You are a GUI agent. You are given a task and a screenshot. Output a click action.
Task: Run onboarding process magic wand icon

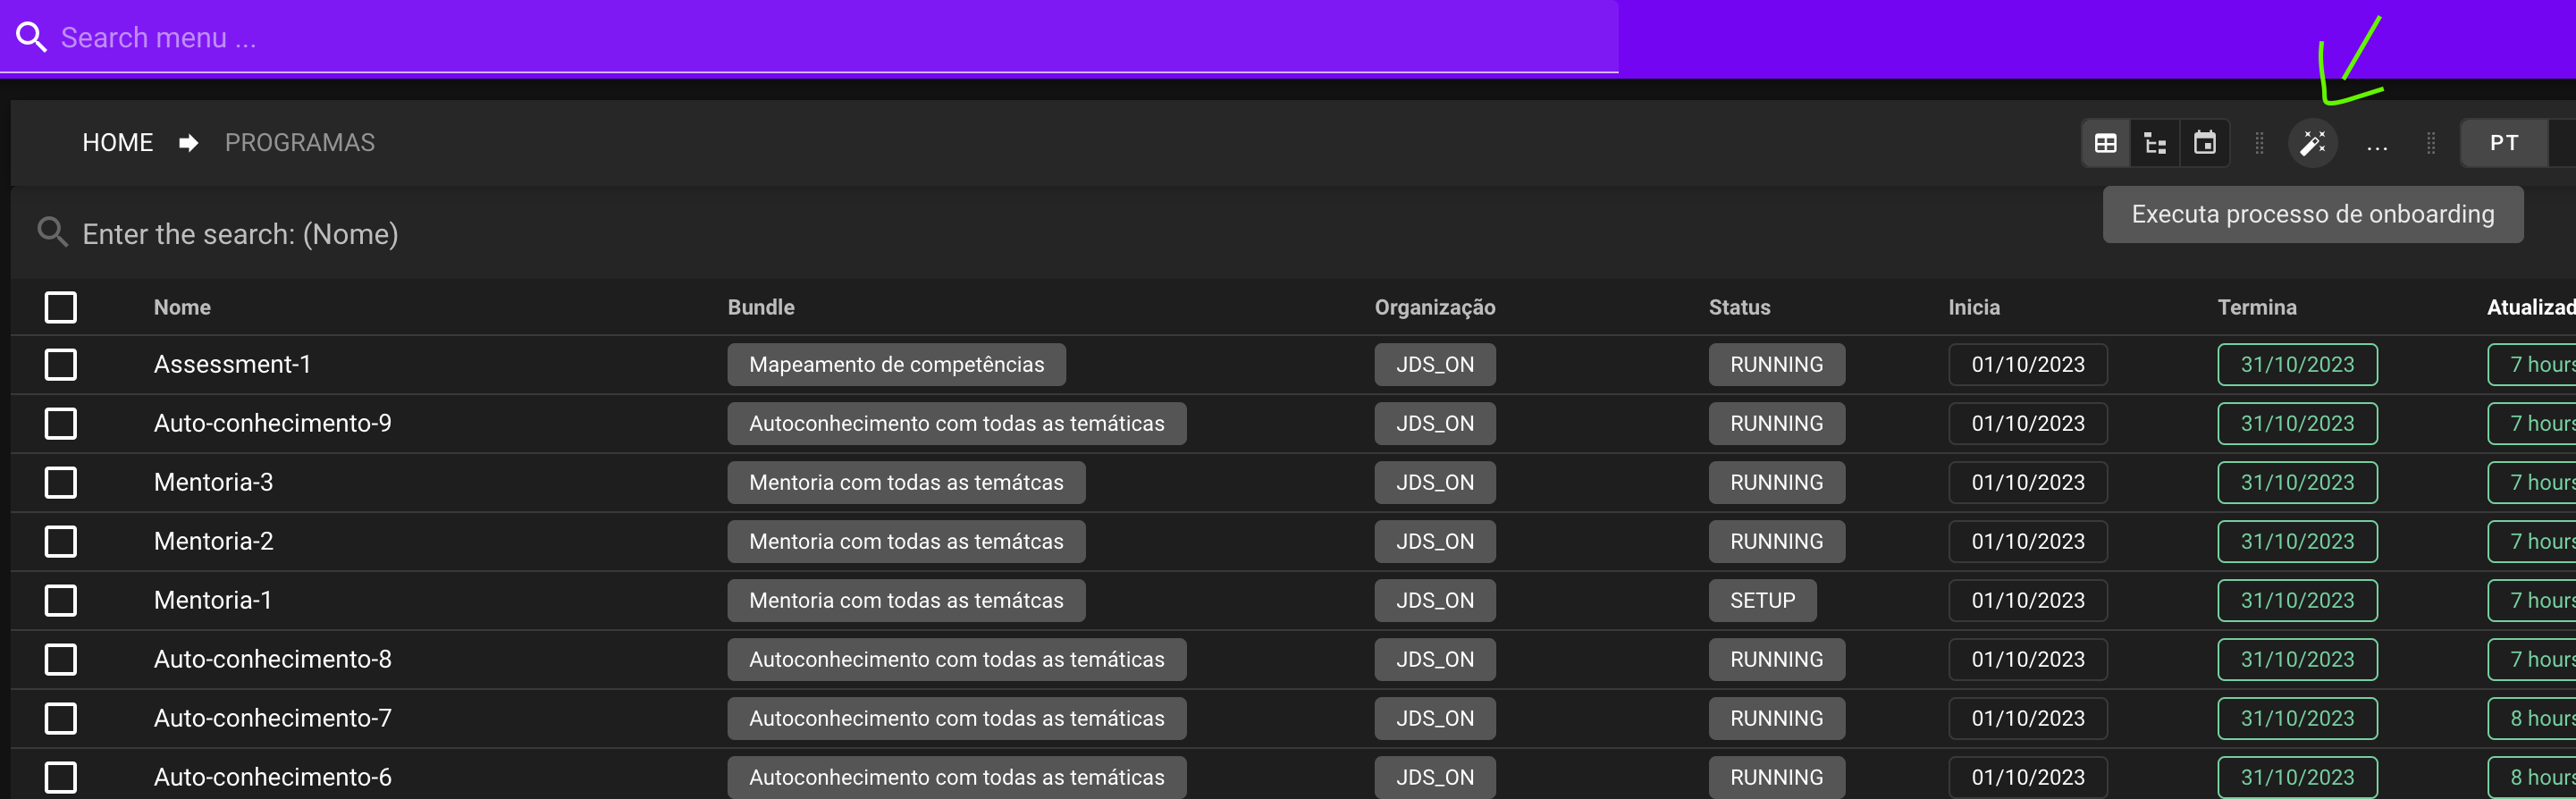[2312, 143]
